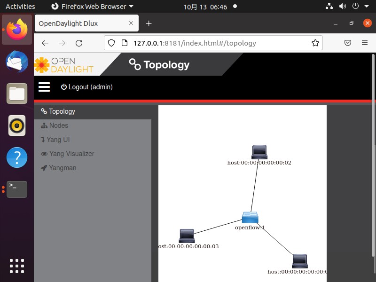The image size is (376, 282).
Task: Click the OpenDaylight logo
Action: [64, 65]
